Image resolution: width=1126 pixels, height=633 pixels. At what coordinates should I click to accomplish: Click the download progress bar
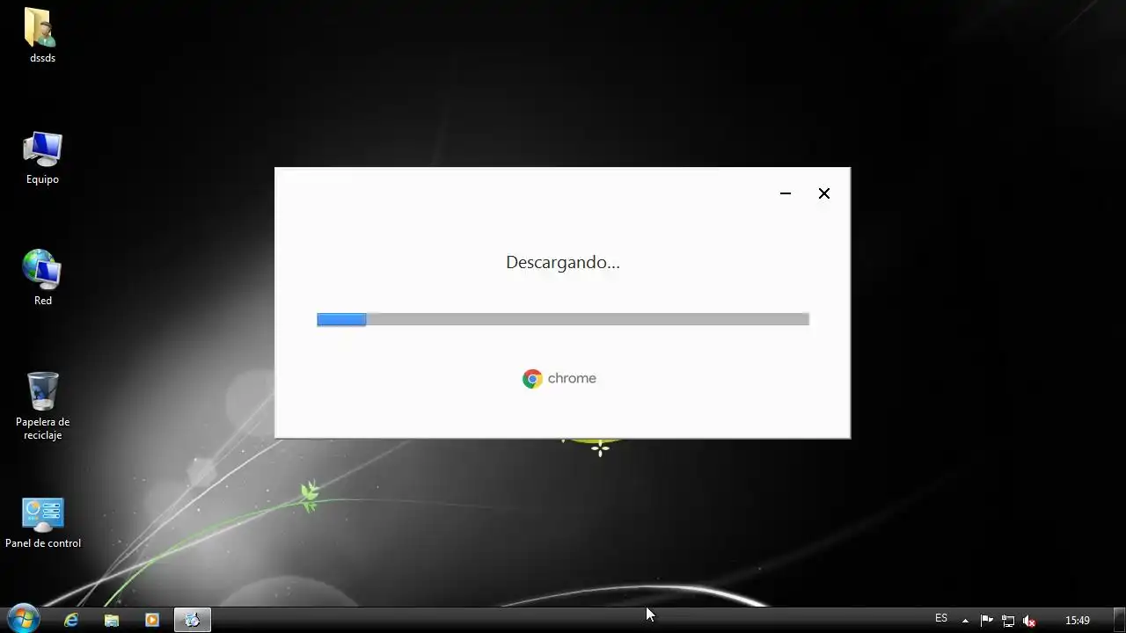click(x=563, y=319)
